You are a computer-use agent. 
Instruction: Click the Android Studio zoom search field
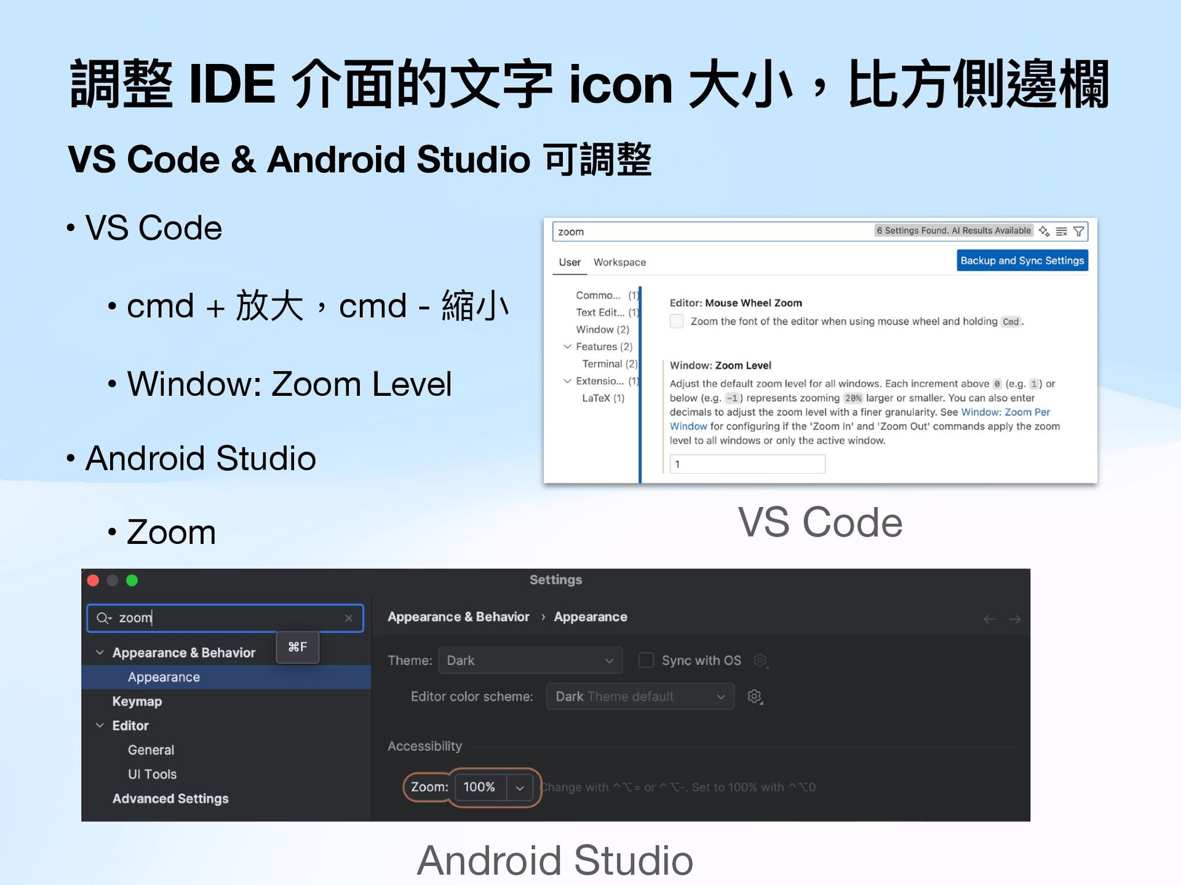pyautogui.click(x=225, y=618)
